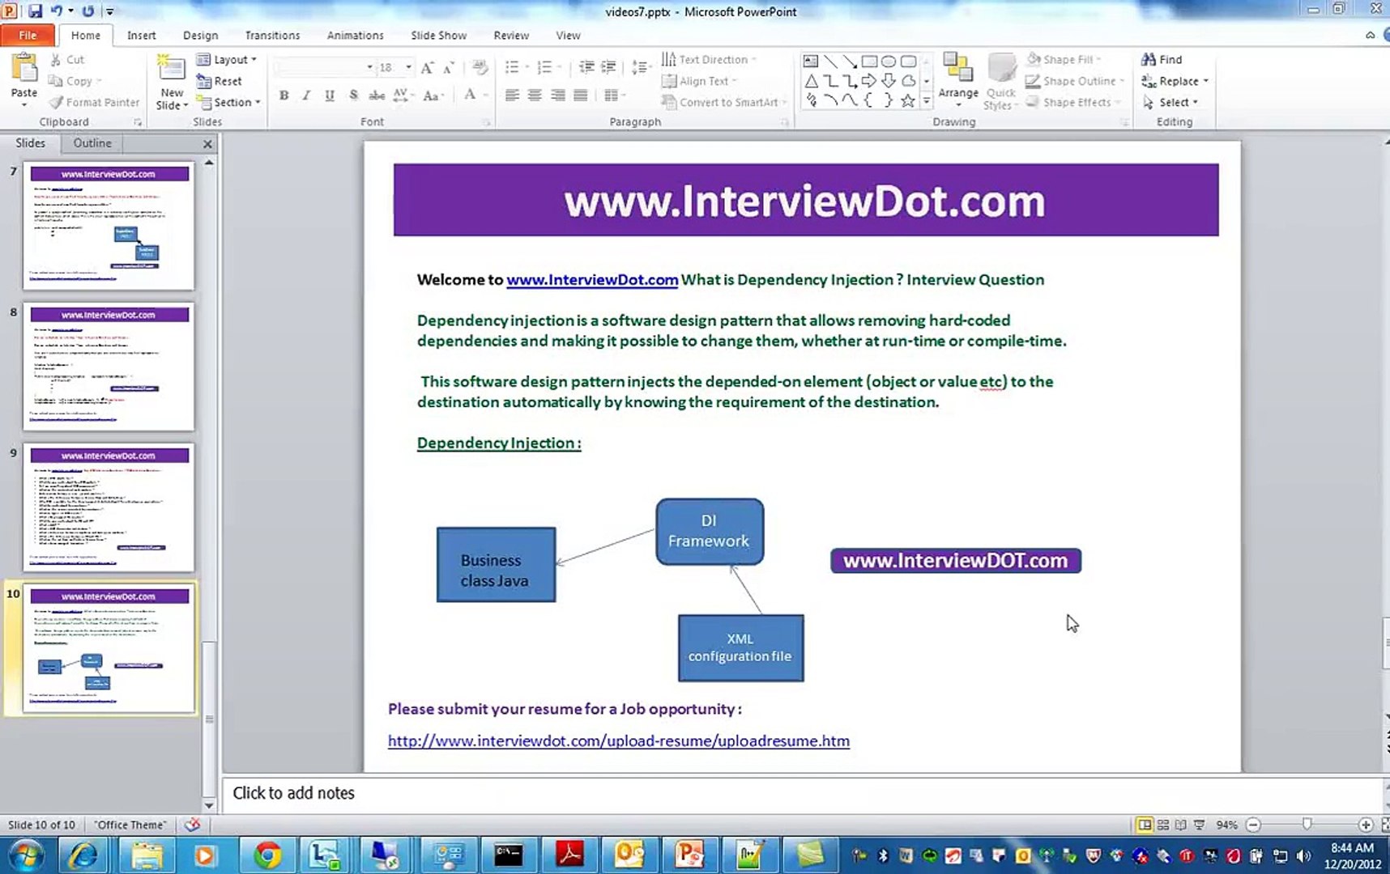Click the Quick Styles button

coord(1001,81)
